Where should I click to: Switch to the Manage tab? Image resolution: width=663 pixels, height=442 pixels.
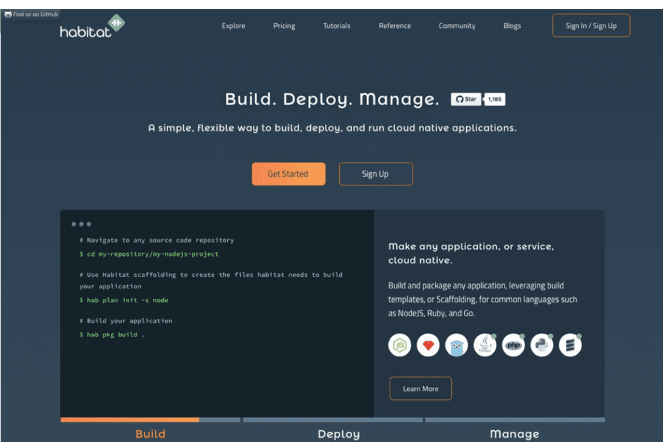click(515, 434)
